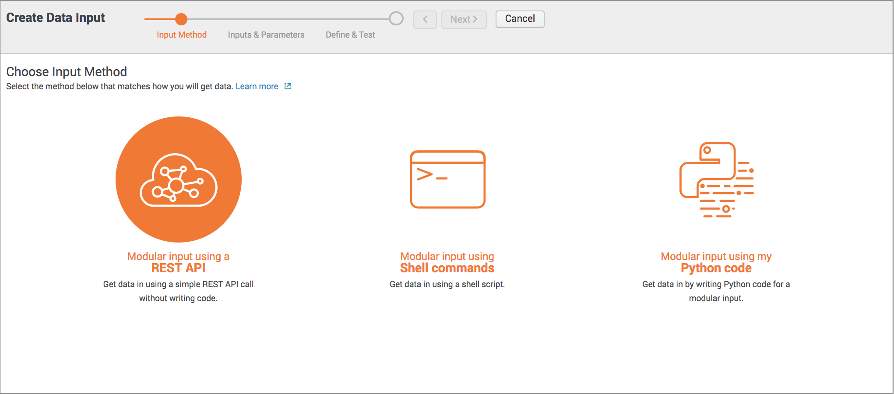894x394 pixels.
Task: Click the back arrow navigation icon
Action: click(425, 19)
